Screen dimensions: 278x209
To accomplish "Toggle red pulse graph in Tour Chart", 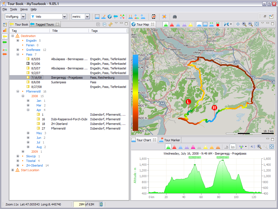I will point(174,147).
